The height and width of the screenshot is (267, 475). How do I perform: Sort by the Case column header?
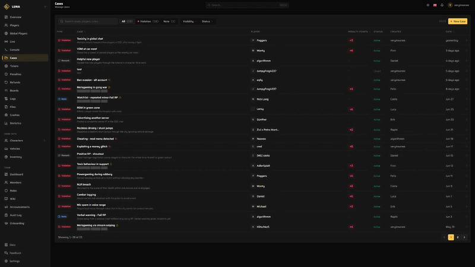81,32
